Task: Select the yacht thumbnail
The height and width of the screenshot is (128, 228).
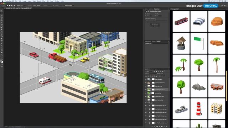Action: (181, 109)
